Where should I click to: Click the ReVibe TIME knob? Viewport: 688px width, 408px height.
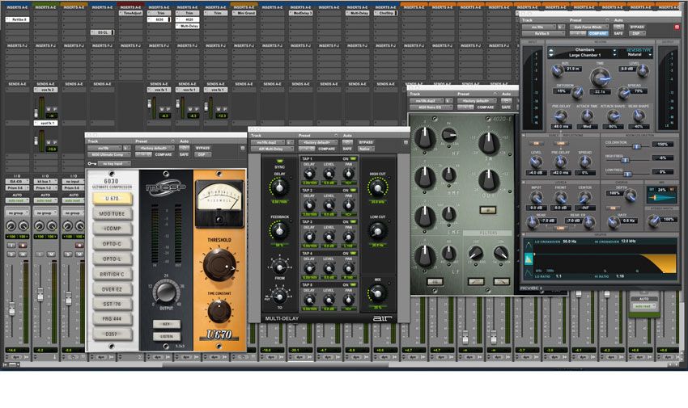click(600, 78)
